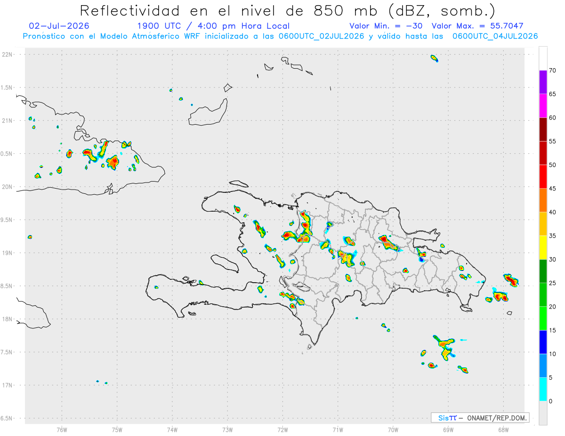This screenshot has height=436, width=565.
Task: Click the time '1900 UTC / 4:00 pm Hora Local'
Action: [x=213, y=26]
